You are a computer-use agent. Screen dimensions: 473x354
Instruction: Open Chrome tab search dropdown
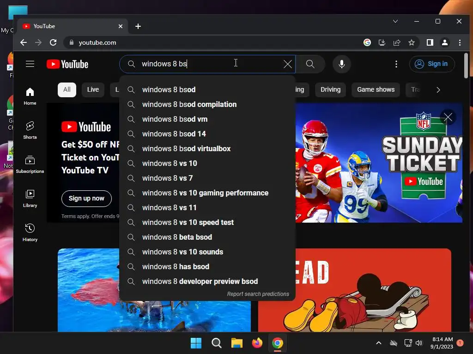coord(395,21)
